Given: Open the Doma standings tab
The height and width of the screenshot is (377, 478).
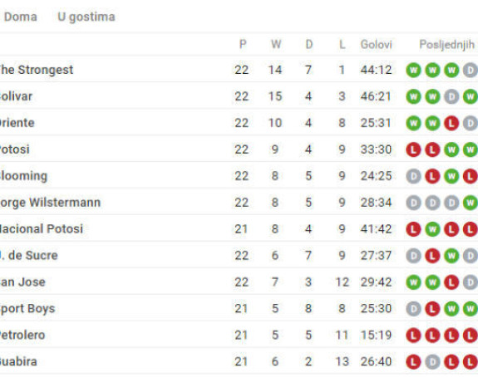Looking at the screenshot, I should coord(21,17).
